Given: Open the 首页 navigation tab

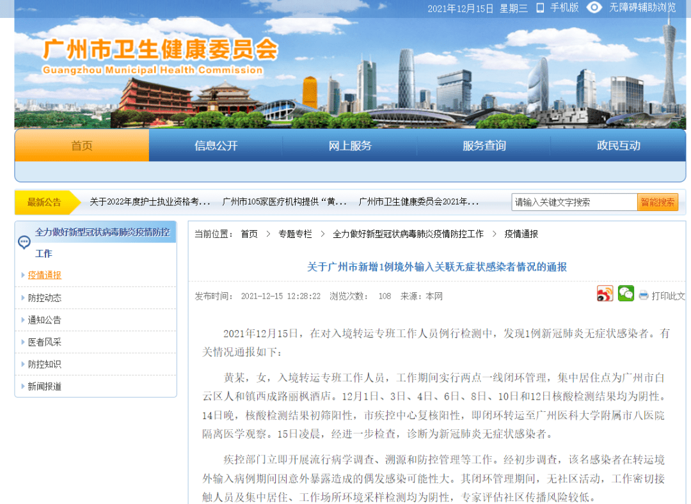Looking at the screenshot, I should point(82,146).
